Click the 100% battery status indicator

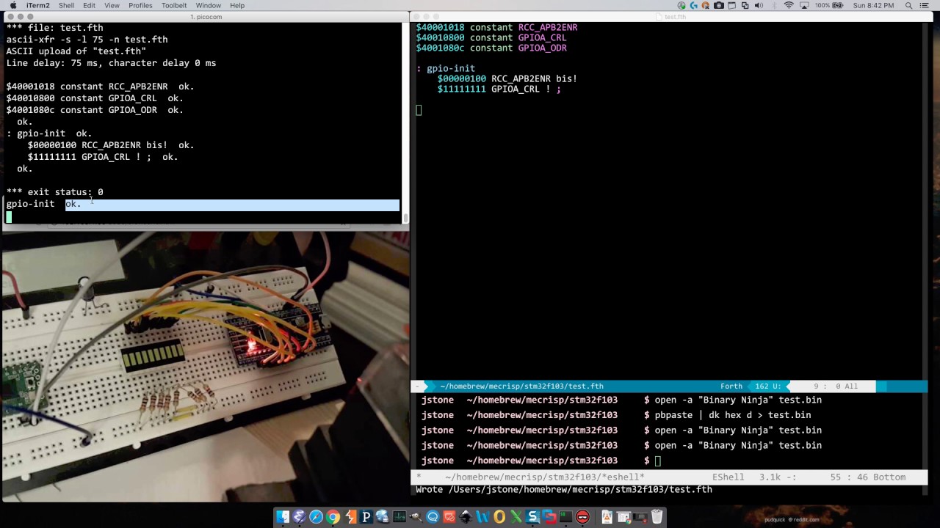(829, 5)
